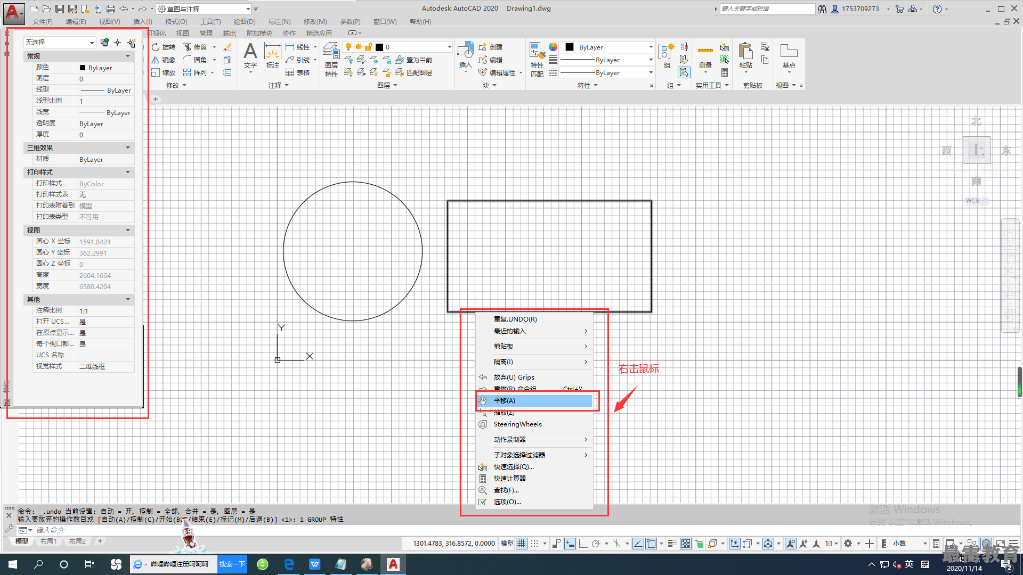Toggle the layer 0 lock icon
The height and width of the screenshot is (575, 1023).
pyautogui.click(x=368, y=47)
